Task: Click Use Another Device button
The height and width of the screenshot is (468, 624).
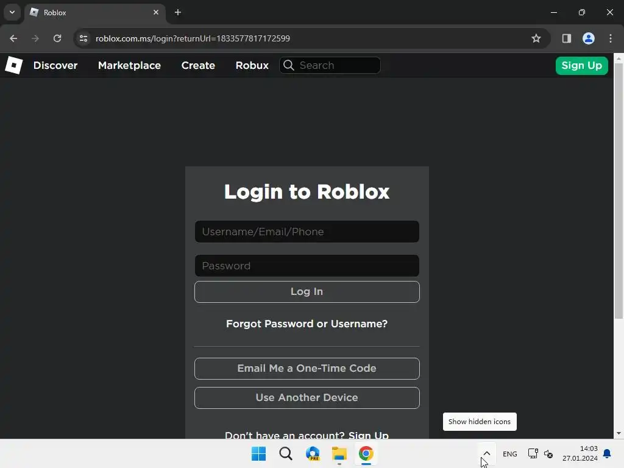Action: click(307, 398)
